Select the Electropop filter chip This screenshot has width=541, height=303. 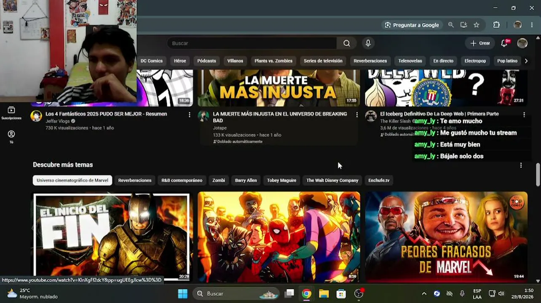pyautogui.click(x=475, y=61)
